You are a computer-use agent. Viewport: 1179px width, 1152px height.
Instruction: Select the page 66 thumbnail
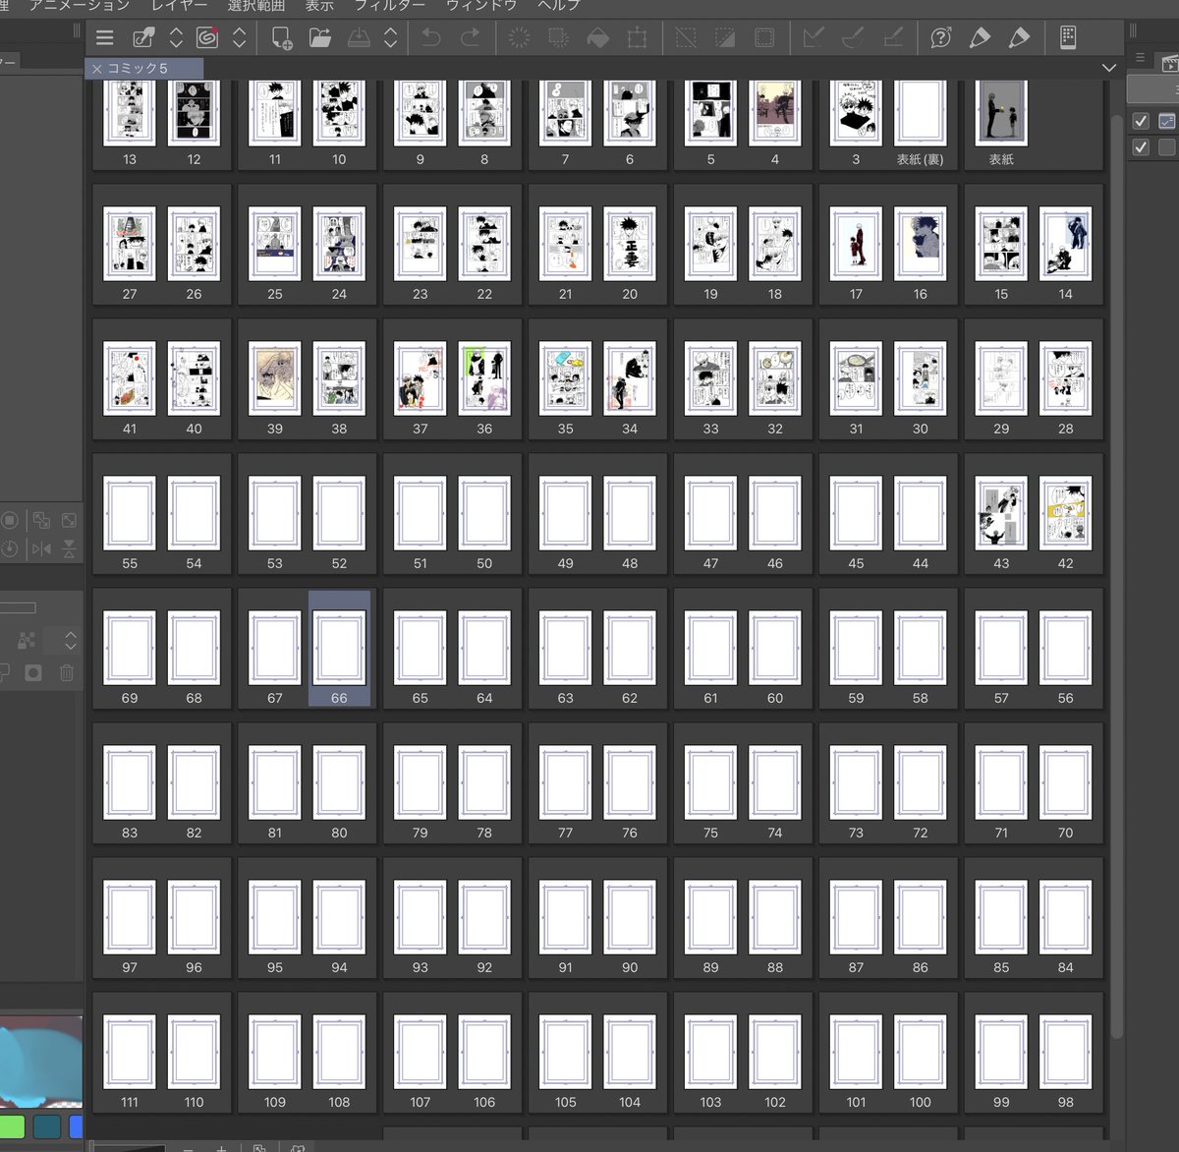pos(339,648)
